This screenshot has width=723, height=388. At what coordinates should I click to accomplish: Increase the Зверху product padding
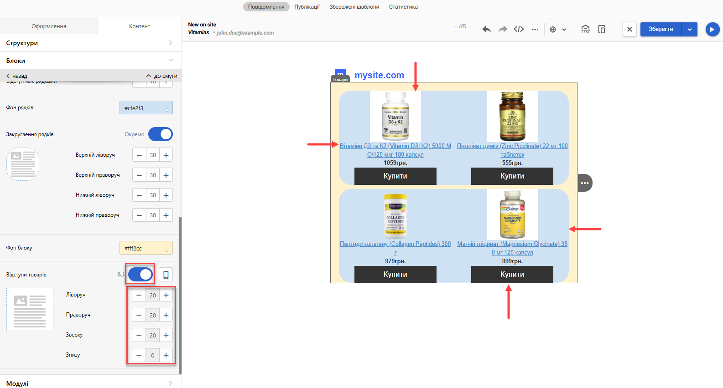tap(166, 335)
